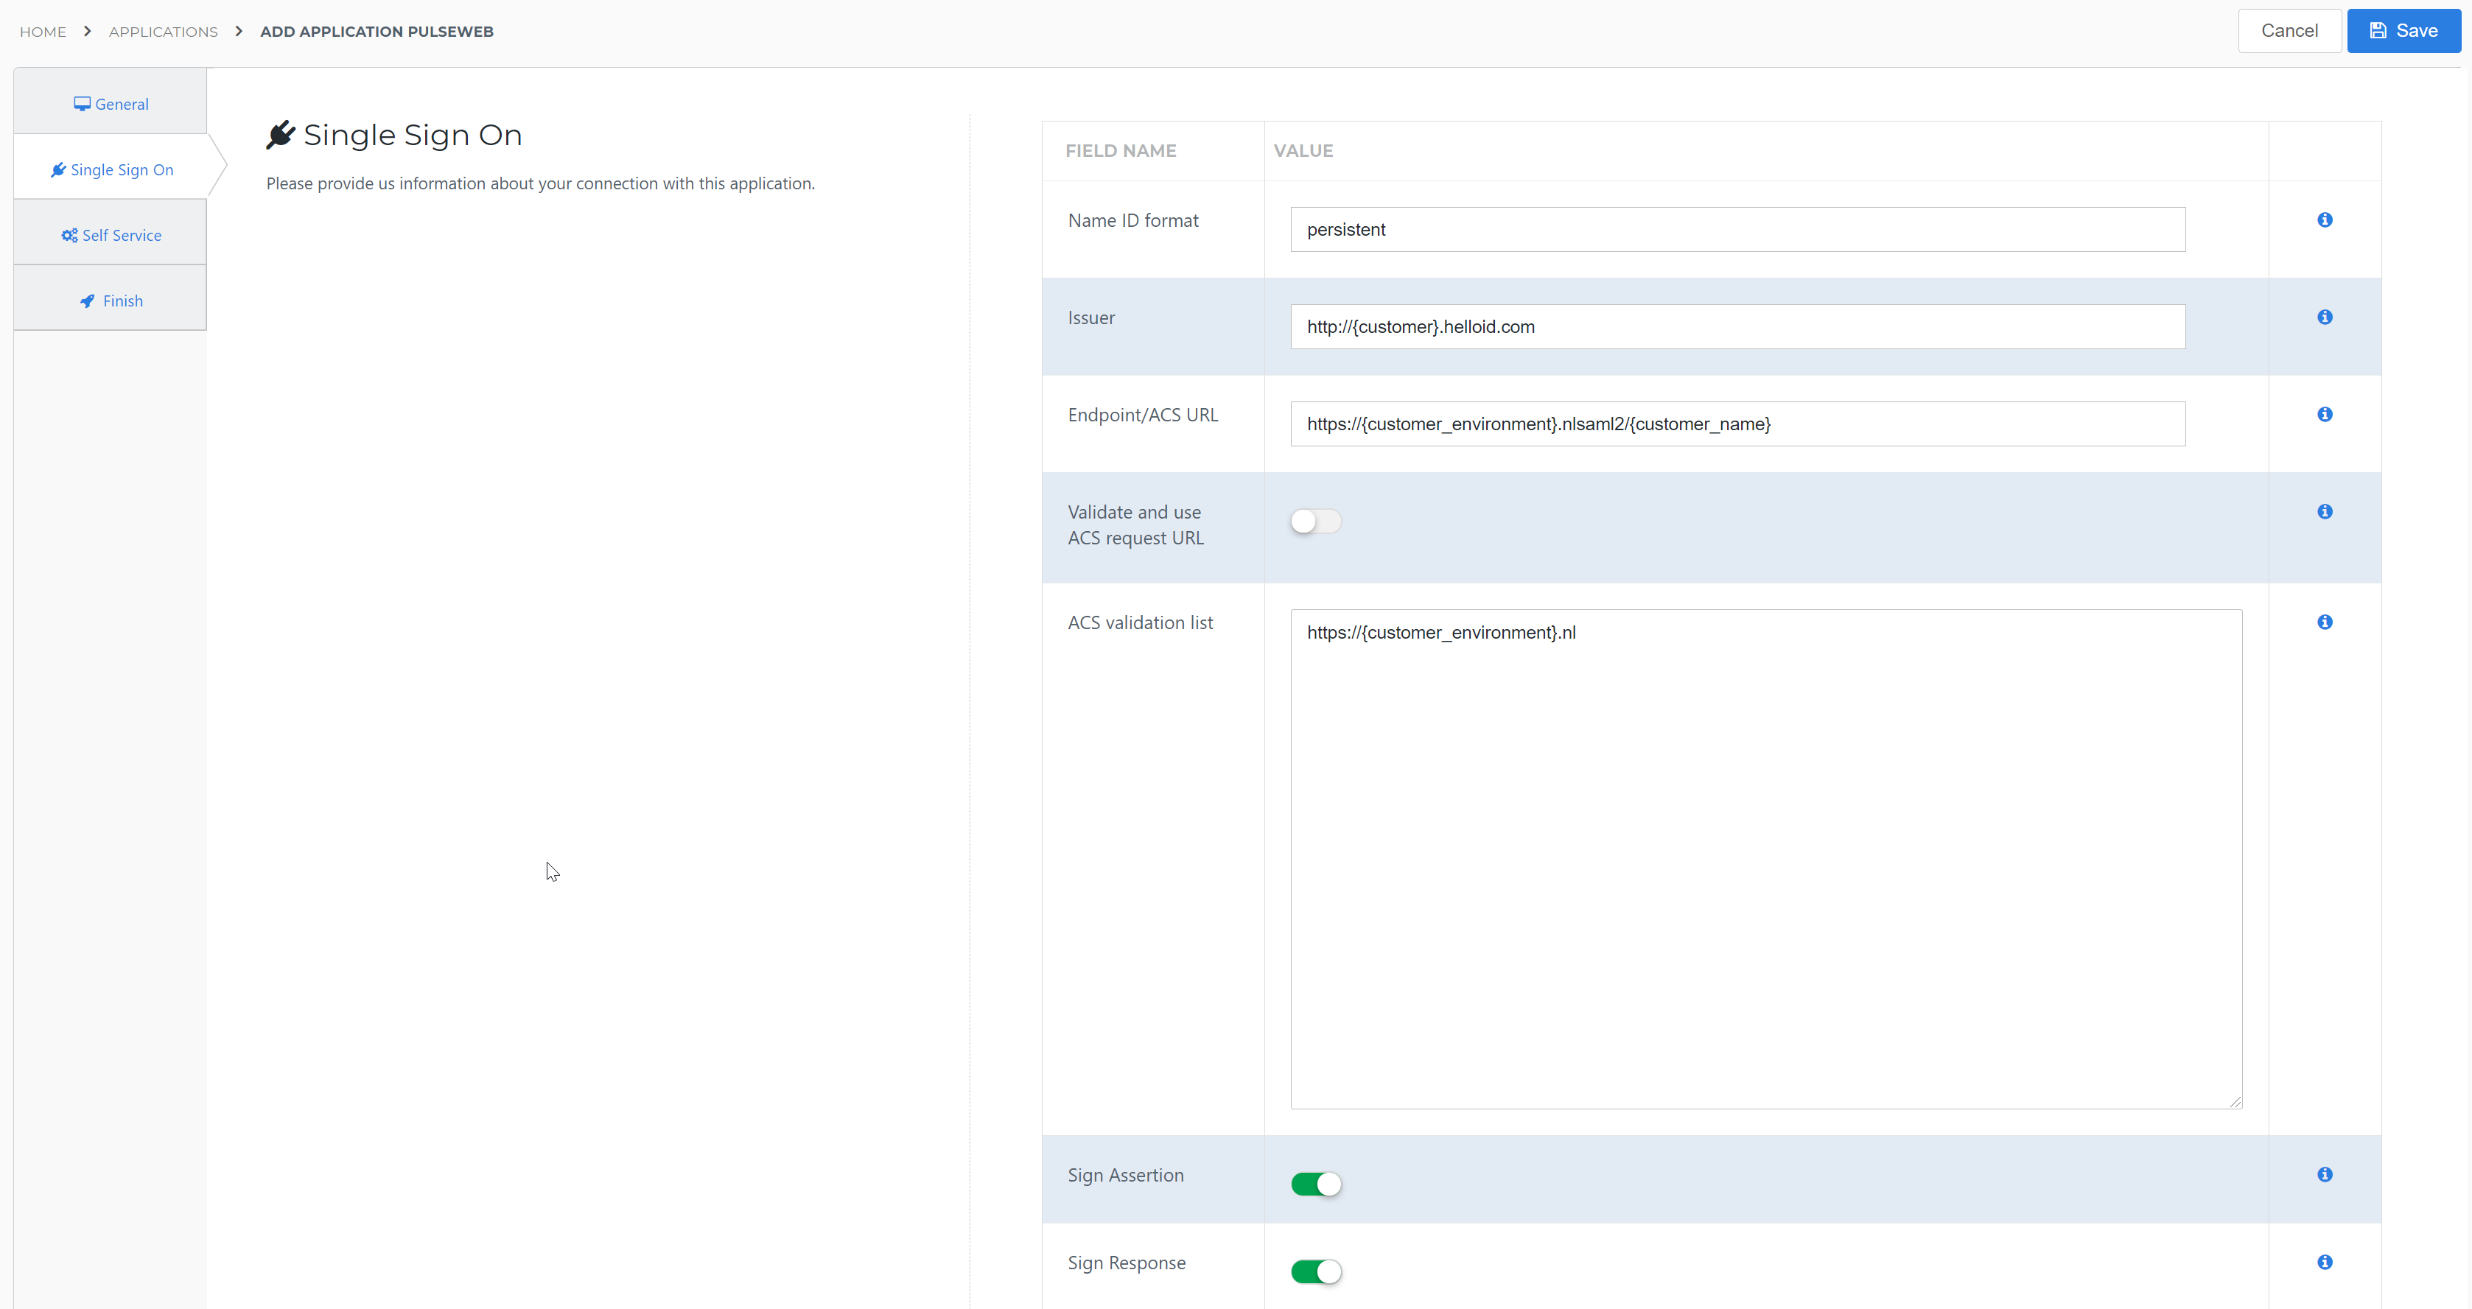Click the info icon for Sign Assertion
Viewport: 2472px width, 1309px height.
coord(2324,1175)
